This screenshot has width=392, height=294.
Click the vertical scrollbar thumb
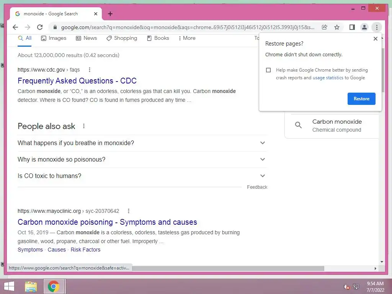383,70
